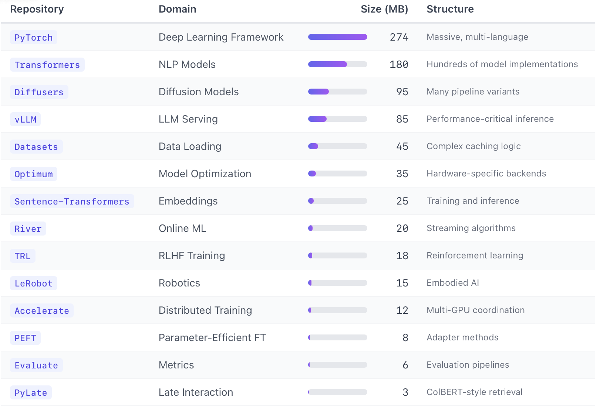Click the Repository column header
This screenshot has width=600, height=412.
(x=37, y=9)
